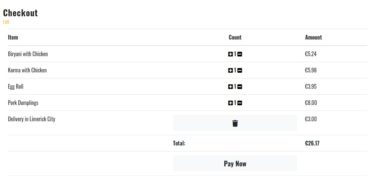
Task: Click plus icon for Egg Roll
Action: pos(230,87)
